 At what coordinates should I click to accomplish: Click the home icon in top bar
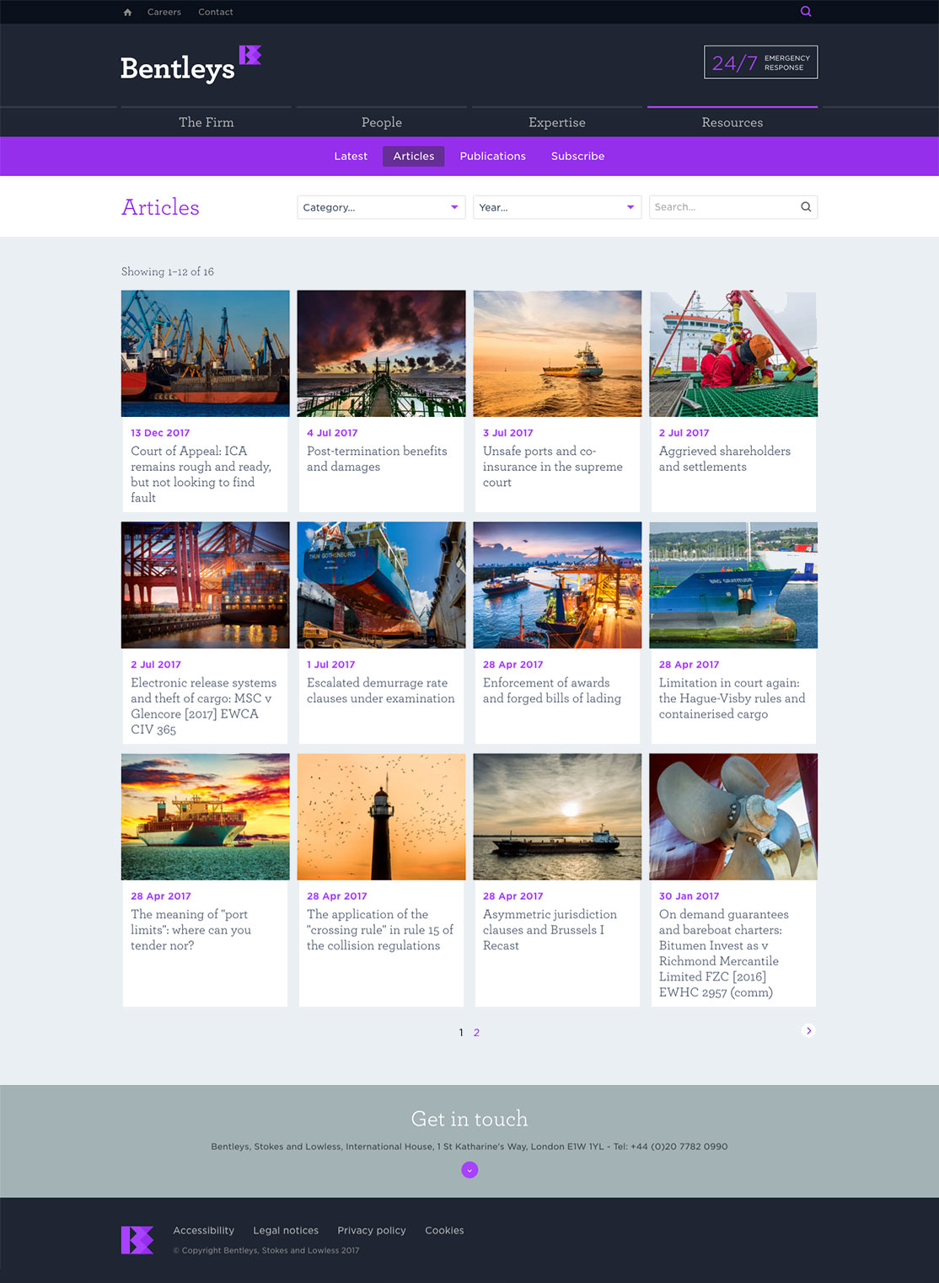pyautogui.click(x=127, y=12)
